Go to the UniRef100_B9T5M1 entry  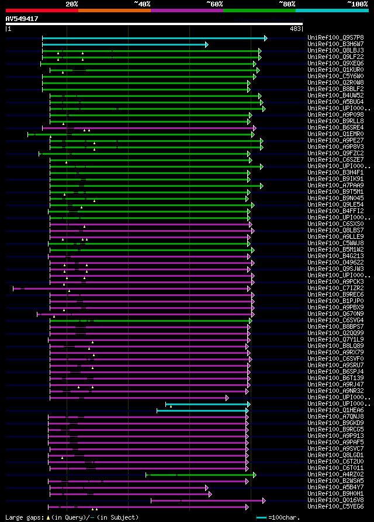(x=335, y=192)
